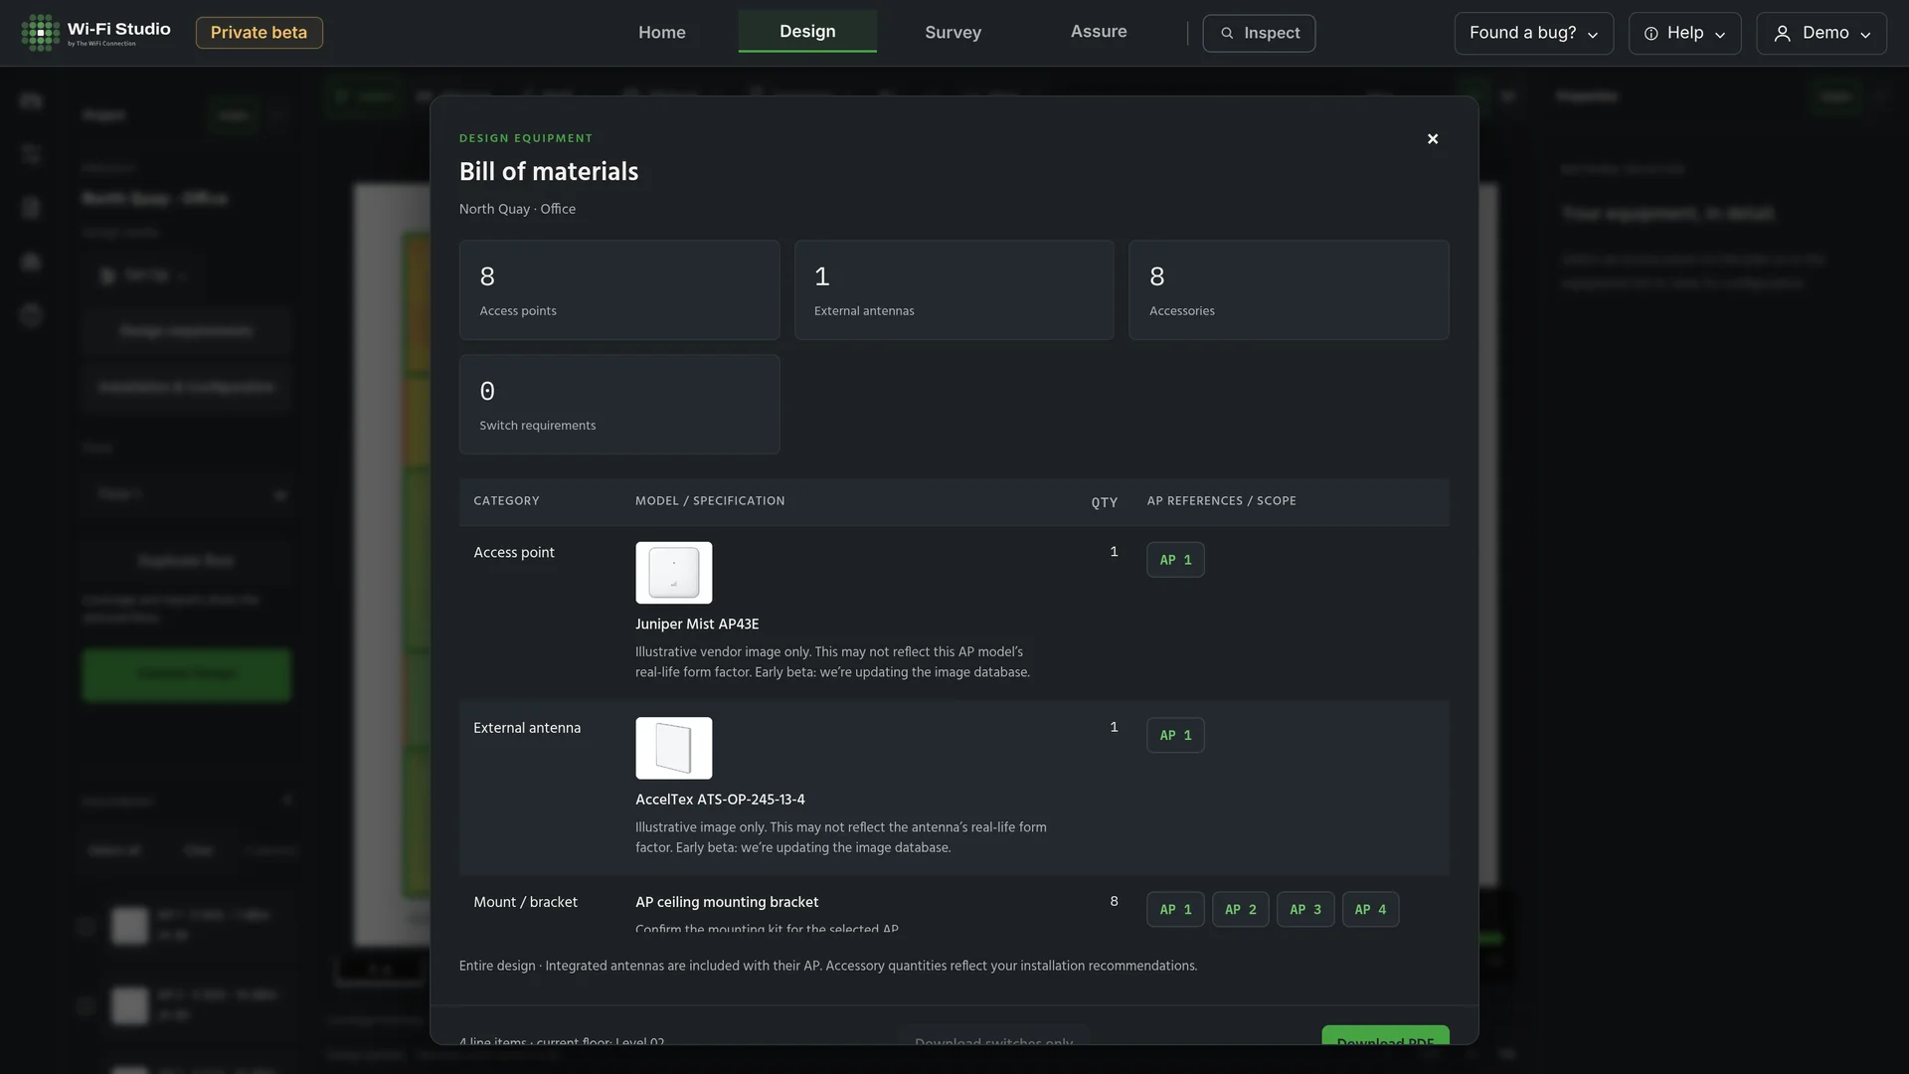Click the MODEL / SPECIFICATION column header
Screen dimensions: 1909x1074
tap(710, 501)
